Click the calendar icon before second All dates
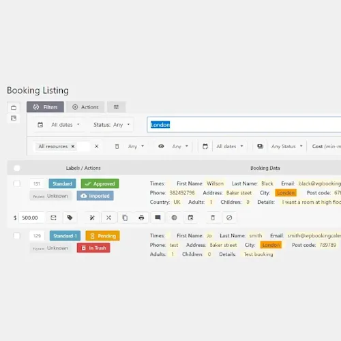Image resolution: width=341 pixels, height=341 pixels. [205, 146]
